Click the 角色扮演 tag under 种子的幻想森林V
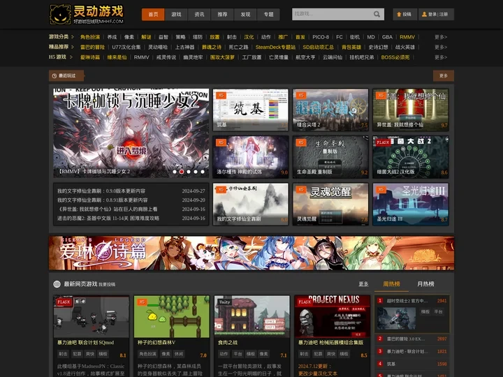Screen dimensions: 503x377 point(147,354)
